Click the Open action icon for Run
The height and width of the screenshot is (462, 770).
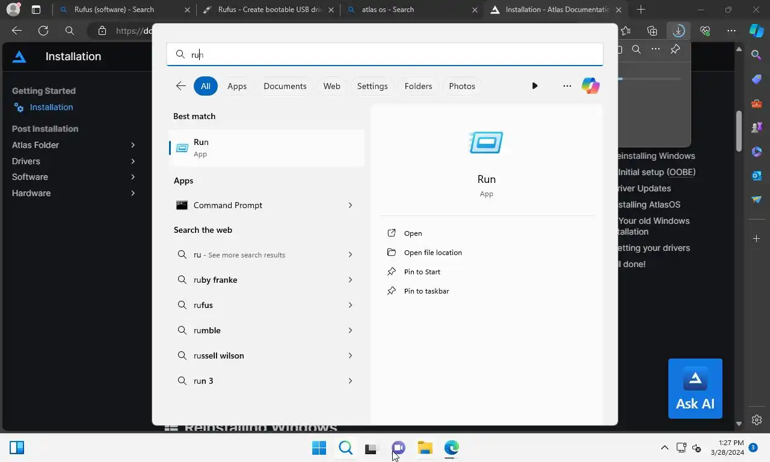(392, 233)
